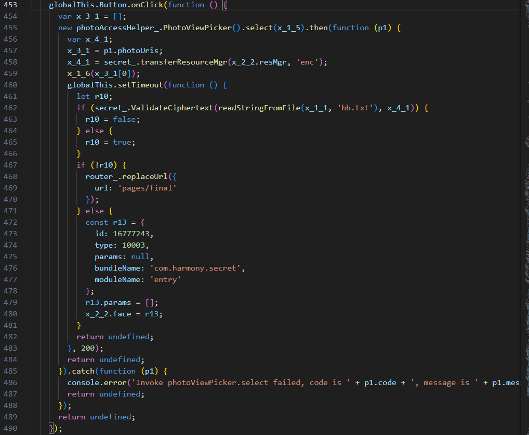Click the 200 timeout delay value
Image resolution: width=529 pixels, height=435 pixels.
pyautogui.click(x=88, y=348)
